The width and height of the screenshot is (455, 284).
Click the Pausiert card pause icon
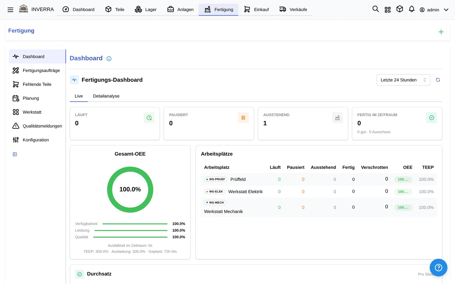pyautogui.click(x=243, y=118)
